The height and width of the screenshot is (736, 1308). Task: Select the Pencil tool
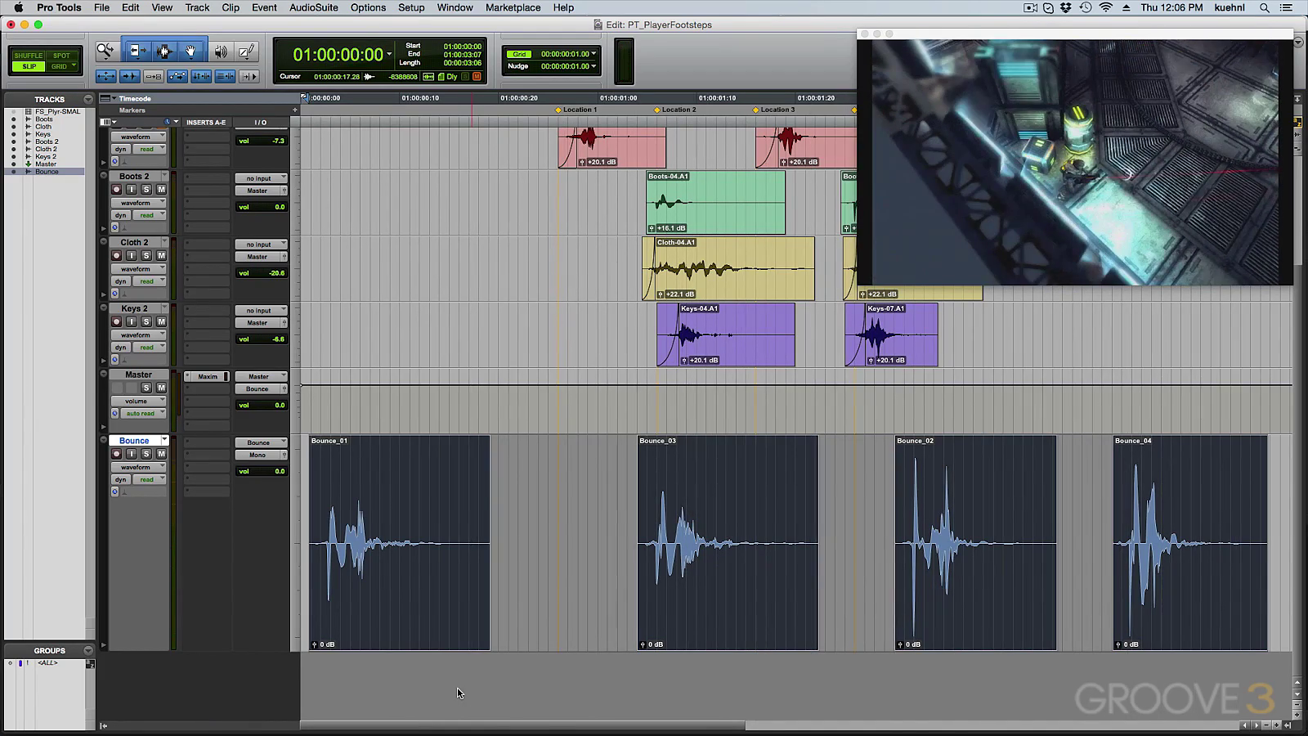point(246,52)
